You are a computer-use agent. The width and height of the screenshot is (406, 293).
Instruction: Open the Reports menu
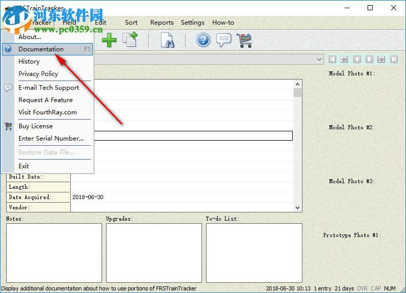click(x=162, y=23)
